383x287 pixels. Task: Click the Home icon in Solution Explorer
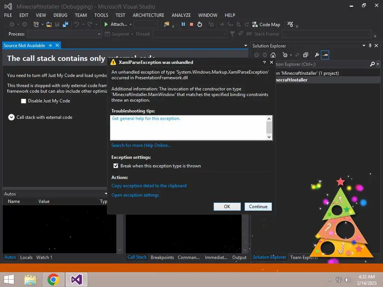tap(273, 55)
